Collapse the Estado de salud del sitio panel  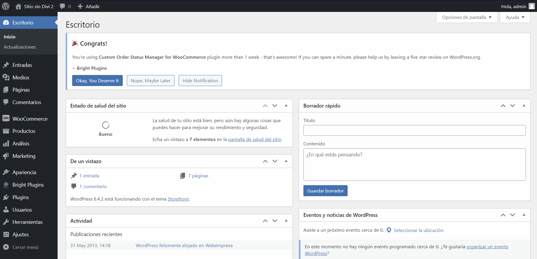coord(286,106)
